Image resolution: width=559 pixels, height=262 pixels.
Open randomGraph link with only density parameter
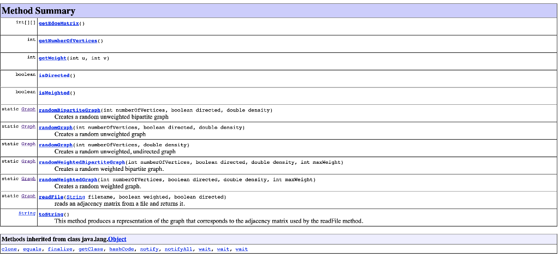click(x=56, y=145)
